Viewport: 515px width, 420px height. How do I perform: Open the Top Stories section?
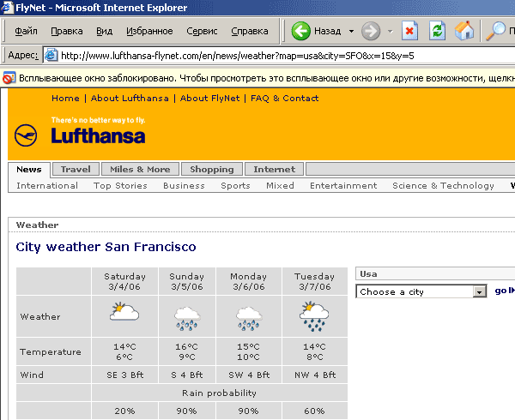tap(120, 186)
